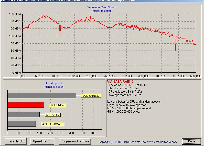
Task: Click the 150 tick on burst axis
Action: coord(39,133)
